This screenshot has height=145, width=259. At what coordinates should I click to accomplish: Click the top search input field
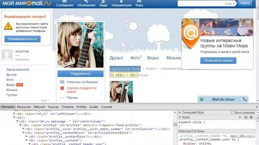201,4
